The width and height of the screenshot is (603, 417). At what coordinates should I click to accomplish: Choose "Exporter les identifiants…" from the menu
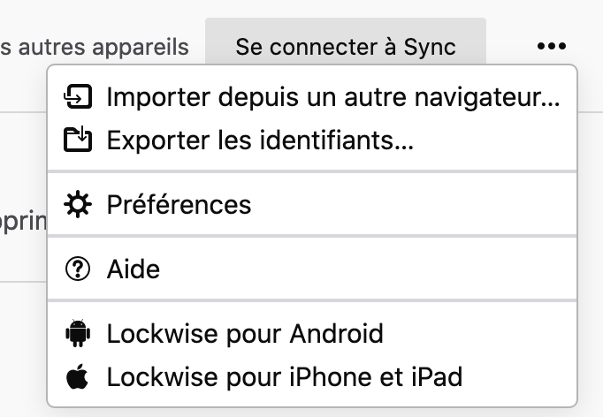[260, 140]
